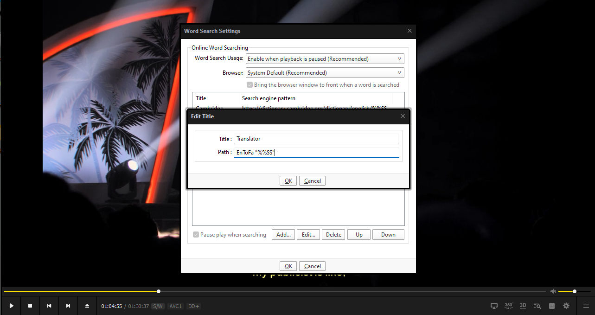Toggle the S/W decoder indicator
The image size is (595, 315).
point(158,306)
